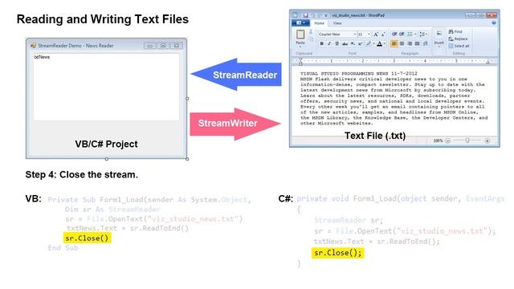Click the Paste clipboard icon in WordPad
This screenshot has height=289, width=514.
click(x=300, y=35)
